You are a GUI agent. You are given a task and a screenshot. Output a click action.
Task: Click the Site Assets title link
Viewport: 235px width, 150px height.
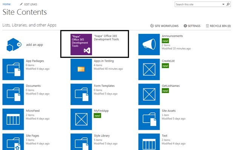169,111
